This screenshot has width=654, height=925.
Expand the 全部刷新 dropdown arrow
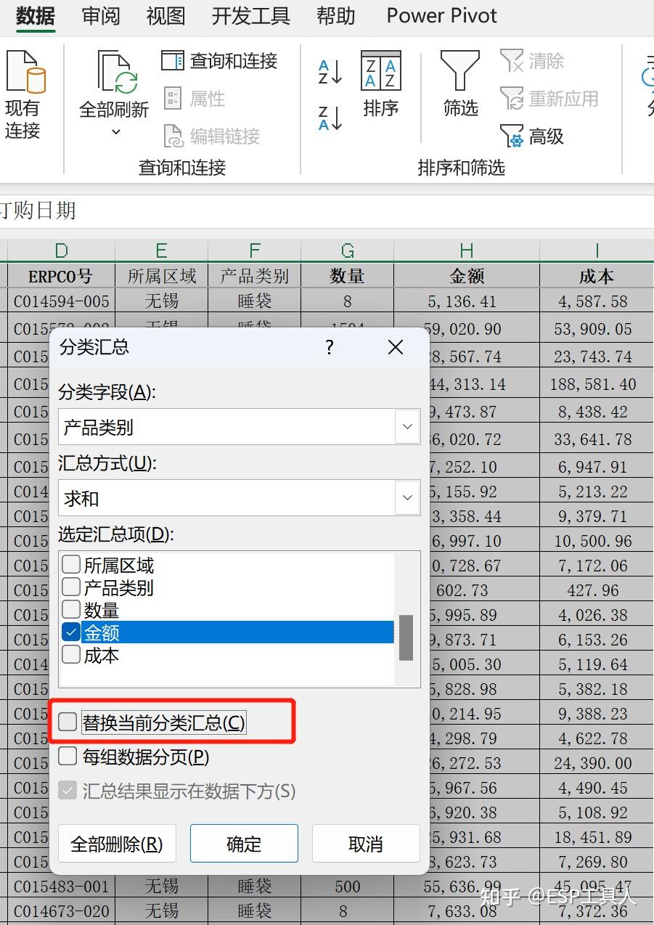[x=115, y=132]
